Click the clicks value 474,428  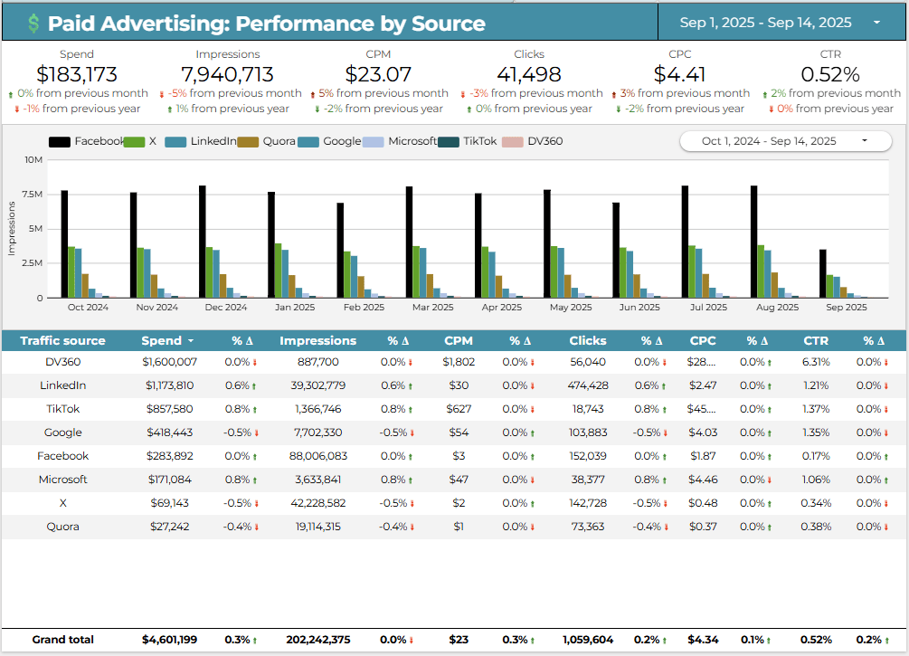[588, 385]
